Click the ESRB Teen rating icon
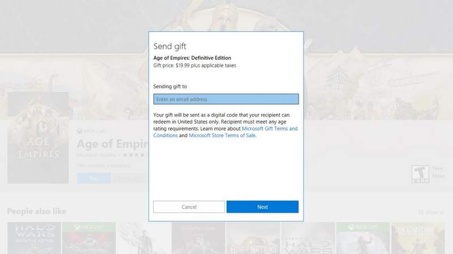The image size is (453, 254). click(x=420, y=174)
